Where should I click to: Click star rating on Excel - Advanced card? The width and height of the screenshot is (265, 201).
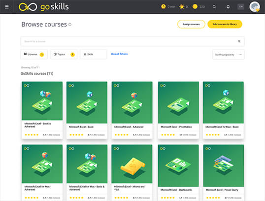(x=122, y=134)
